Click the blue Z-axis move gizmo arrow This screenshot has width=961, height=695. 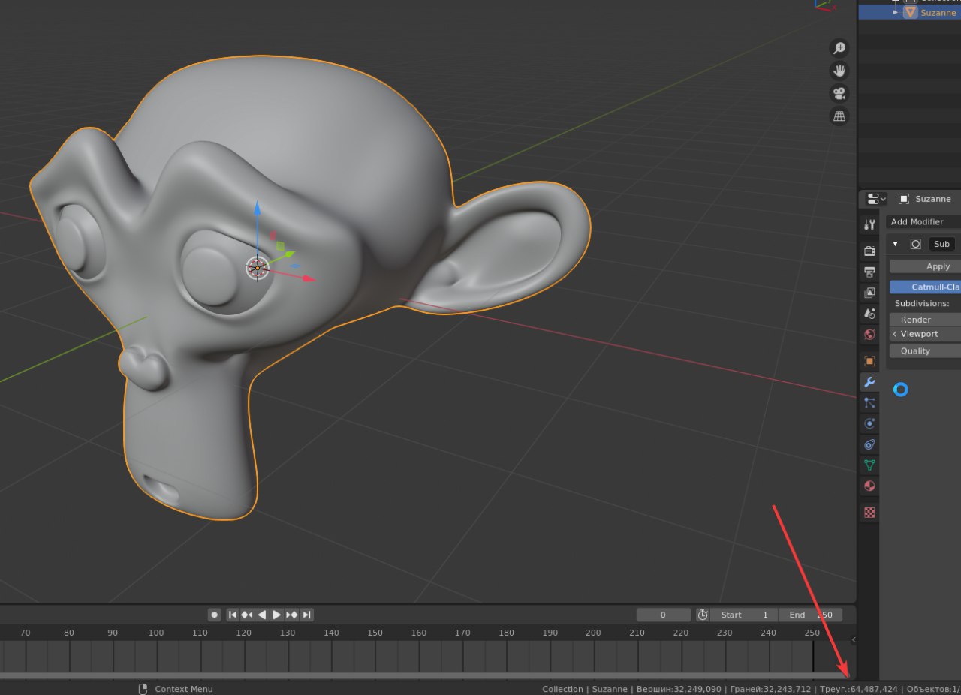tap(257, 209)
